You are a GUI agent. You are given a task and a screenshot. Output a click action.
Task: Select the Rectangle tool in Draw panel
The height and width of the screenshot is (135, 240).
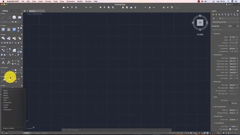pos(19,18)
